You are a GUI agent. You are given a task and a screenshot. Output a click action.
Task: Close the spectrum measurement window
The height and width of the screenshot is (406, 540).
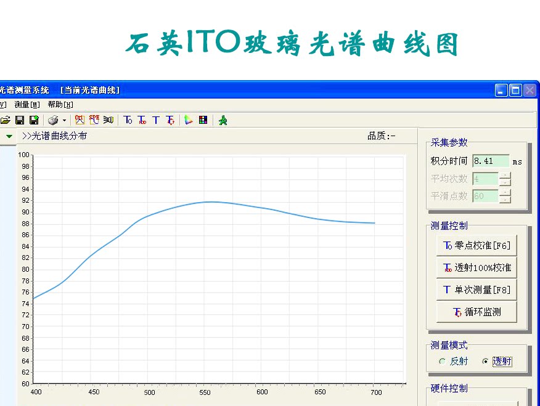530,91
